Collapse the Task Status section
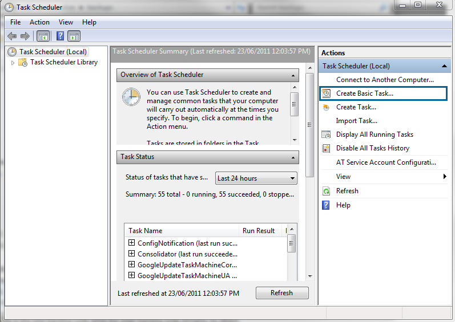The width and height of the screenshot is (455, 322). point(293,157)
